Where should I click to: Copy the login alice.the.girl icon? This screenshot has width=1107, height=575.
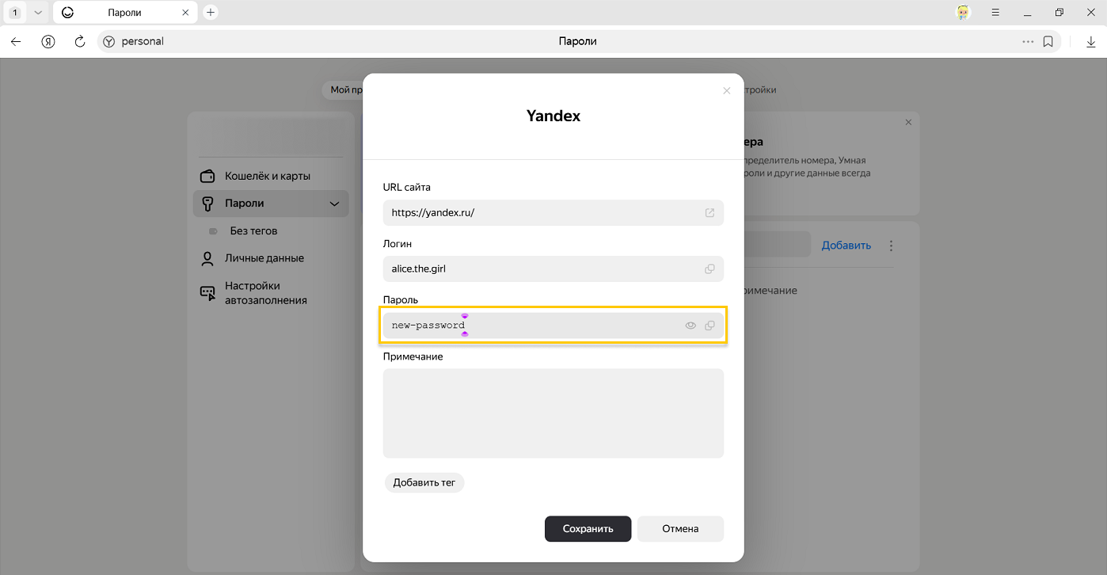[x=709, y=268]
